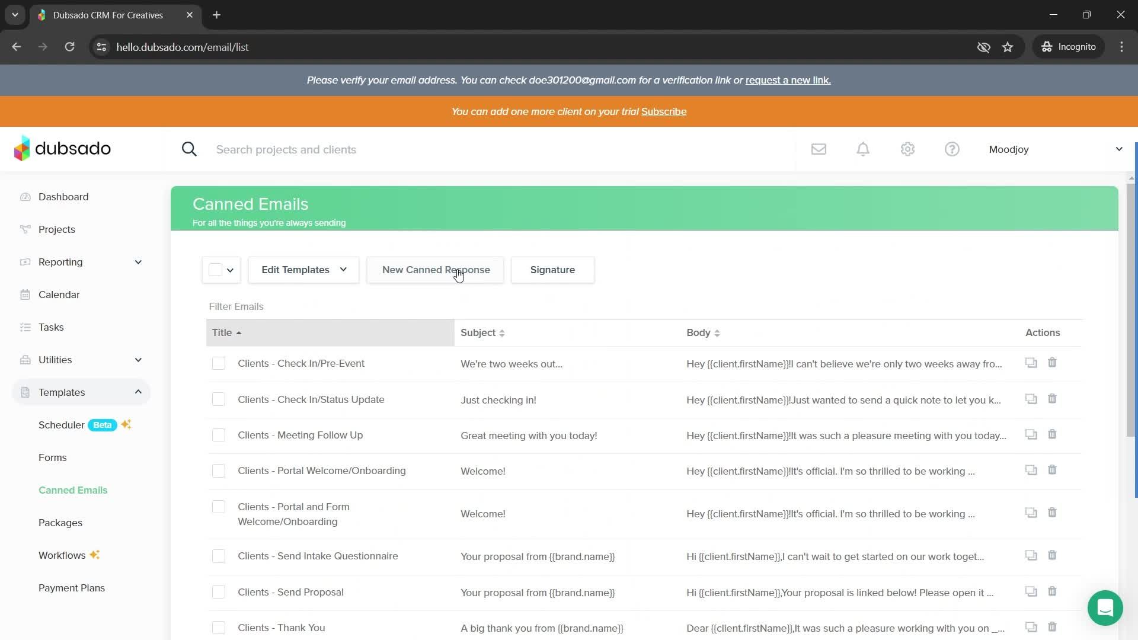This screenshot has height=640, width=1138.
Task: Duplicate the Clients - Send Proposal email
Action: click(1031, 591)
